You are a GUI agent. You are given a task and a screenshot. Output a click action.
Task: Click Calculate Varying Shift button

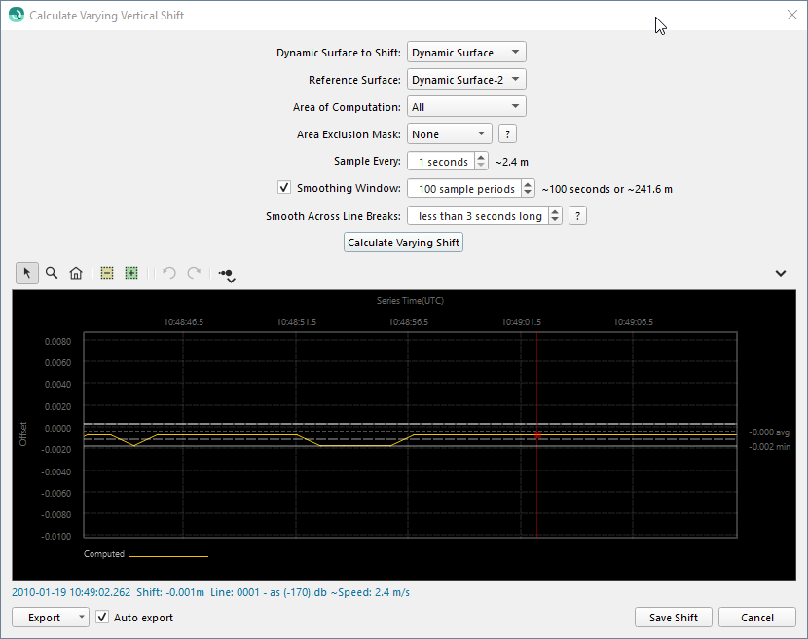(x=404, y=243)
